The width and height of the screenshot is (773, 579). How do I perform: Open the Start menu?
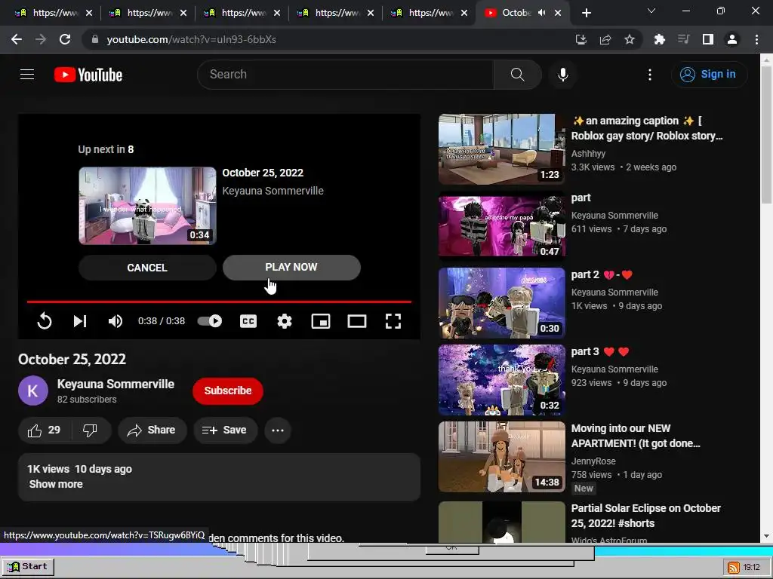tap(27, 567)
